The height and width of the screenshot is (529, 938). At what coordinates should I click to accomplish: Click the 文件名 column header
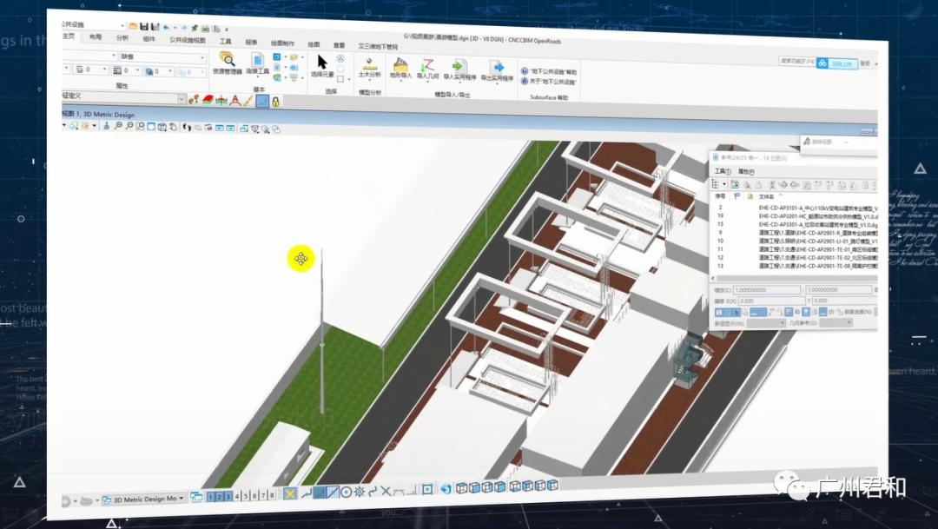[766, 197]
